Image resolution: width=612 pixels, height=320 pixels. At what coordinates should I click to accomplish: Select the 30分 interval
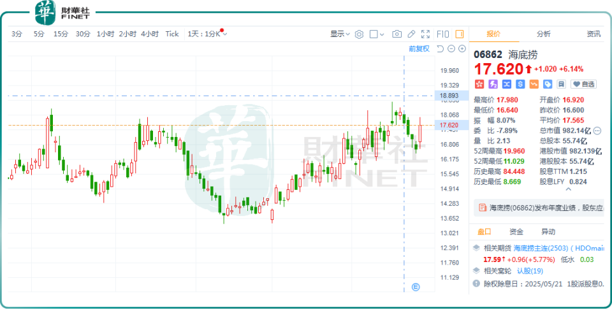pos(83,34)
